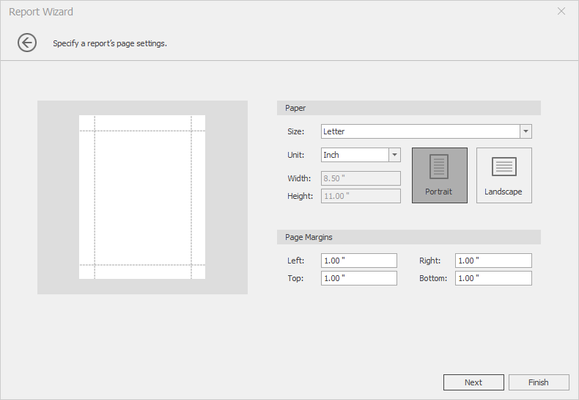Click the disabled Width field

coord(361,178)
